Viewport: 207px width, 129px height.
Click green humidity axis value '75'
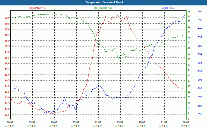click(x=189, y=38)
